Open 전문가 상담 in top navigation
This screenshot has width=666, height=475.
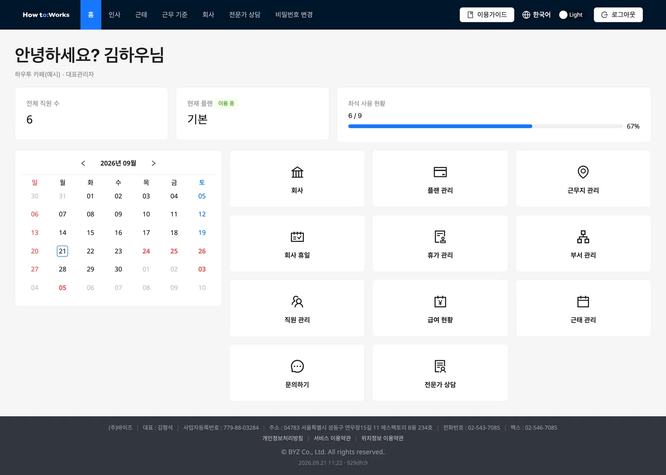point(245,15)
